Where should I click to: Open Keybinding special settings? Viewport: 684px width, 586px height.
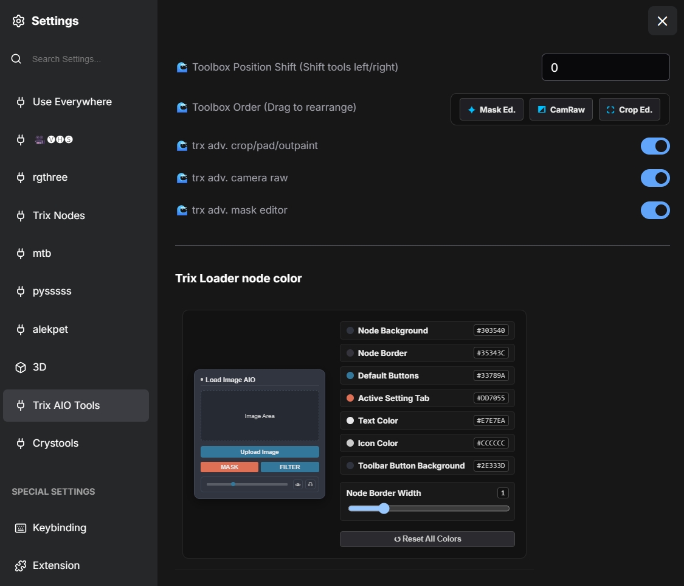pos(76,528)
